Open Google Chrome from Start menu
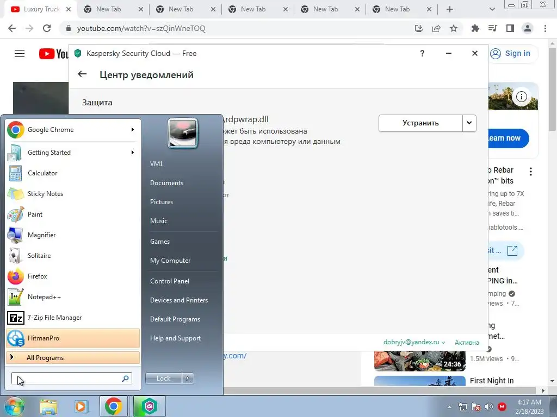 [x=73, y=130]
